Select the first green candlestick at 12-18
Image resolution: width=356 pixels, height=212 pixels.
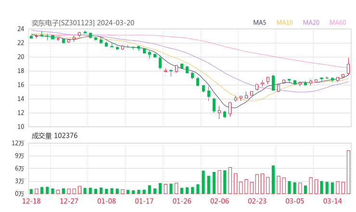(x=31, y=37)
